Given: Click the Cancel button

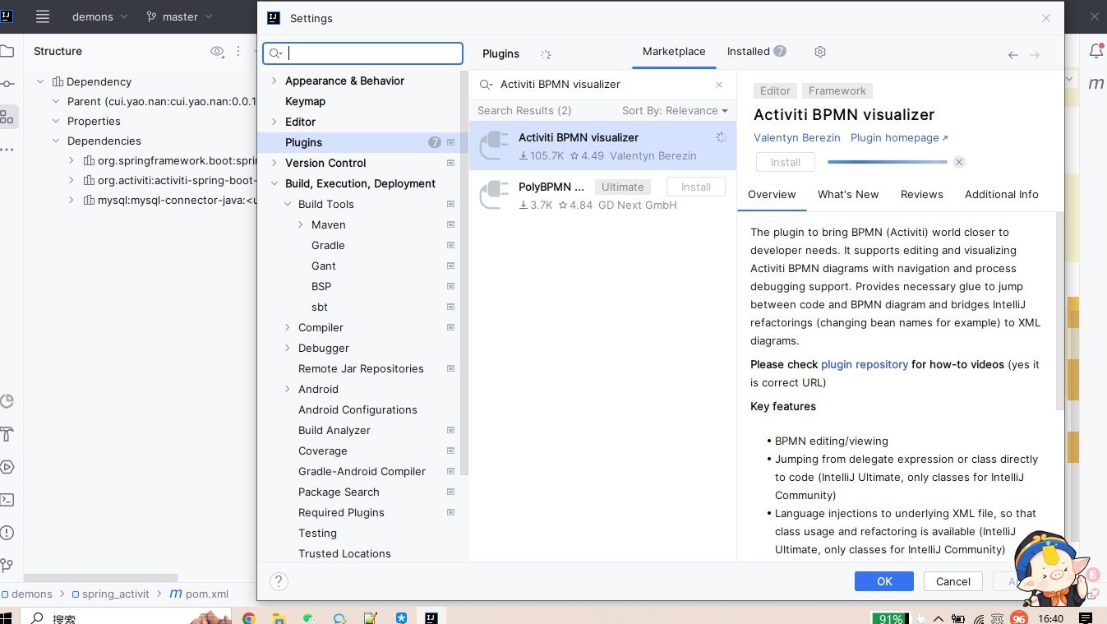Looking at the screenshot, I should pos(953,581).
